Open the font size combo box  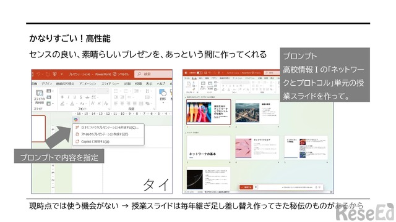(x=103, y=91)
